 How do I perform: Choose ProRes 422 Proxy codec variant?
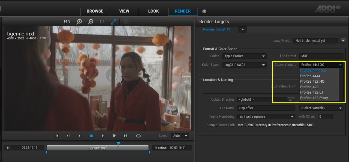(319, 98)
